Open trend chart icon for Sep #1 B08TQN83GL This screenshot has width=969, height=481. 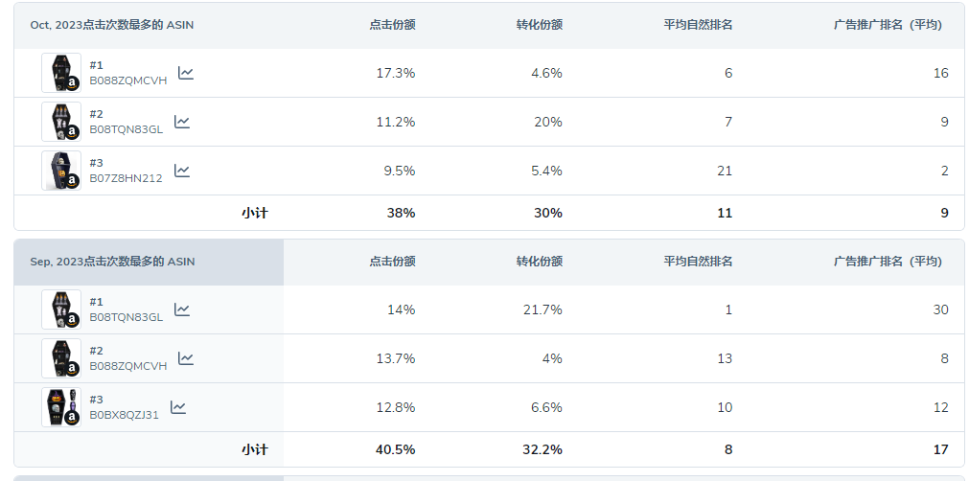click(x=182, y=309)
